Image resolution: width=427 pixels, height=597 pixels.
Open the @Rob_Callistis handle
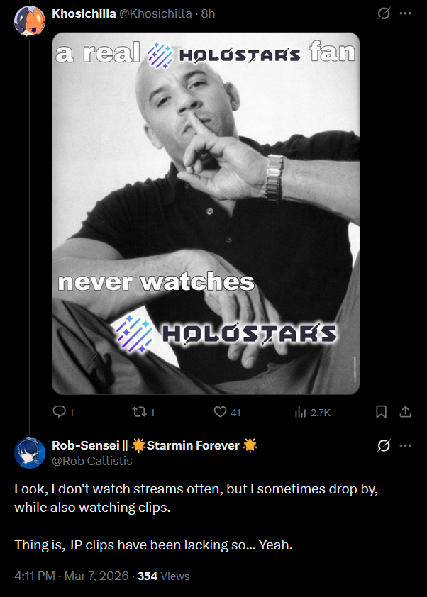click(91, 461)
